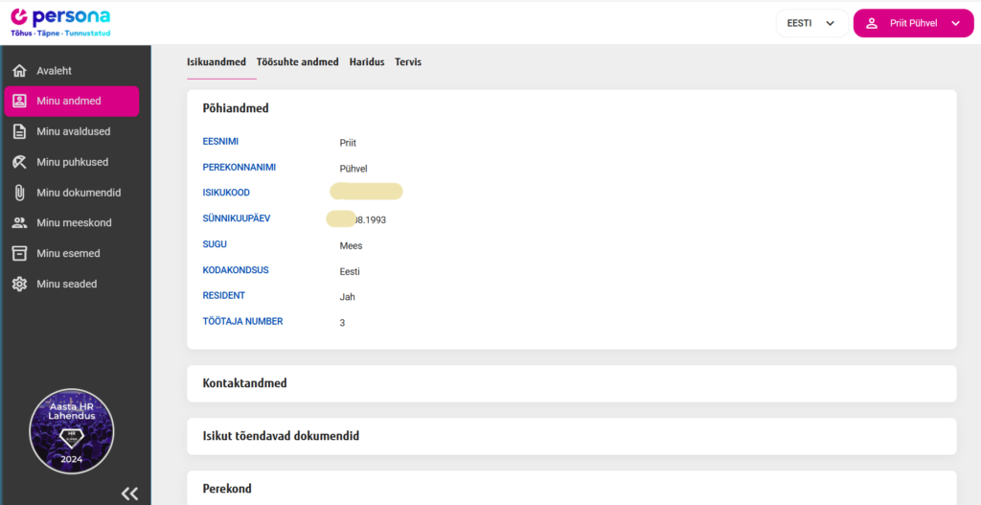Open the Tervis tab
Image resolution: width=981 pixels, height=505 pixels.
coord(408,62)
